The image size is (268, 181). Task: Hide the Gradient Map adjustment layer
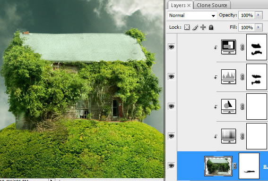171,136
